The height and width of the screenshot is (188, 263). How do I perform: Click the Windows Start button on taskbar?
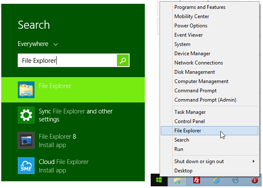point(159,180)
